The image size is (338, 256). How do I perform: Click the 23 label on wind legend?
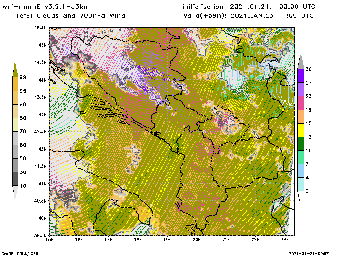point(309,96)
